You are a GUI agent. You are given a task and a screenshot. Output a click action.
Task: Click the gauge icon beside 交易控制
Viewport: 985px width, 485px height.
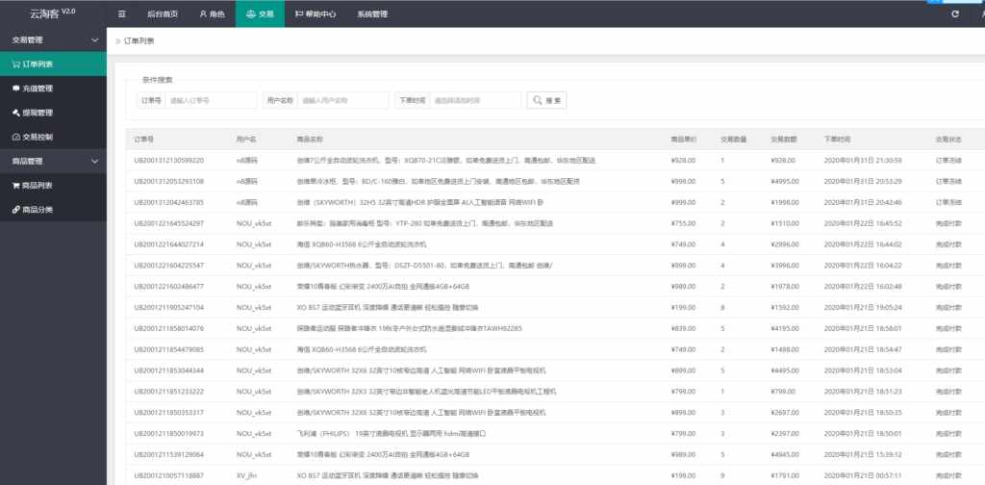click(x=15, y=137)
